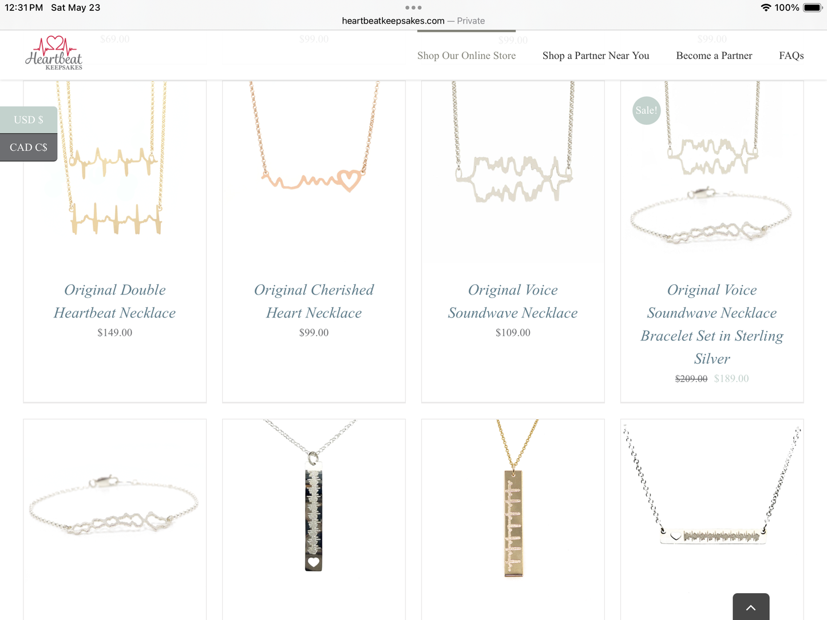Image resolution: width=827 pixels, height=620 pixels.
Task: Tap the three-dots multitasking icon
Action: 413,7
